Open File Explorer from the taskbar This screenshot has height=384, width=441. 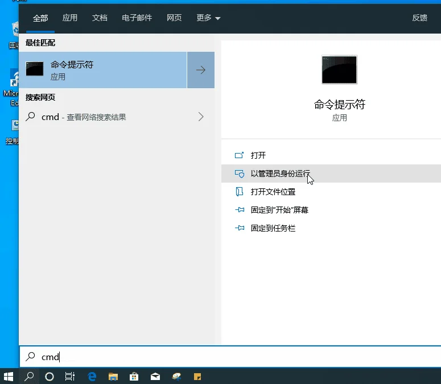113,376
